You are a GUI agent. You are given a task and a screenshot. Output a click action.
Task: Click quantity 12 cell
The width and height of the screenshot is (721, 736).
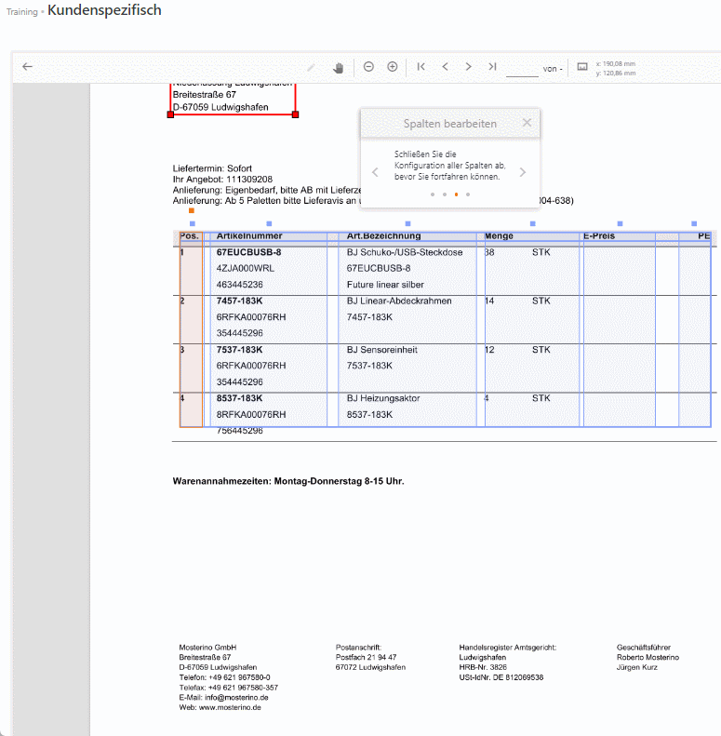[x=489, y=350]
